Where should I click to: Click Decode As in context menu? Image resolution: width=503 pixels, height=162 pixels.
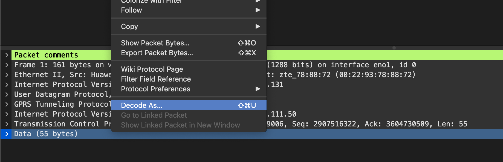pyautogui.click(x=141, y=105)
